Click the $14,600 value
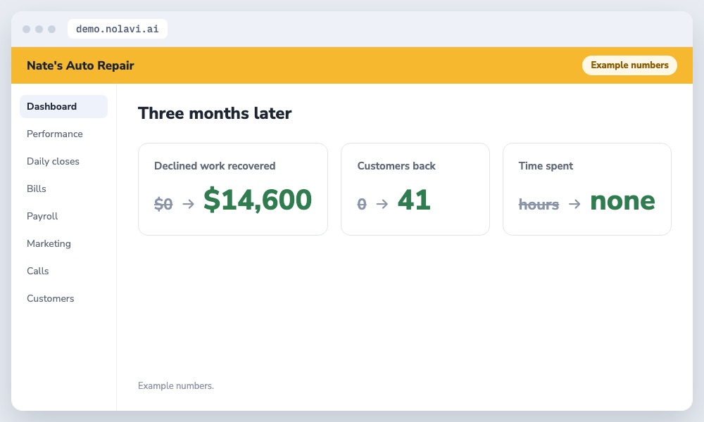This screenshot has height=422, width=704. (258, 200)
